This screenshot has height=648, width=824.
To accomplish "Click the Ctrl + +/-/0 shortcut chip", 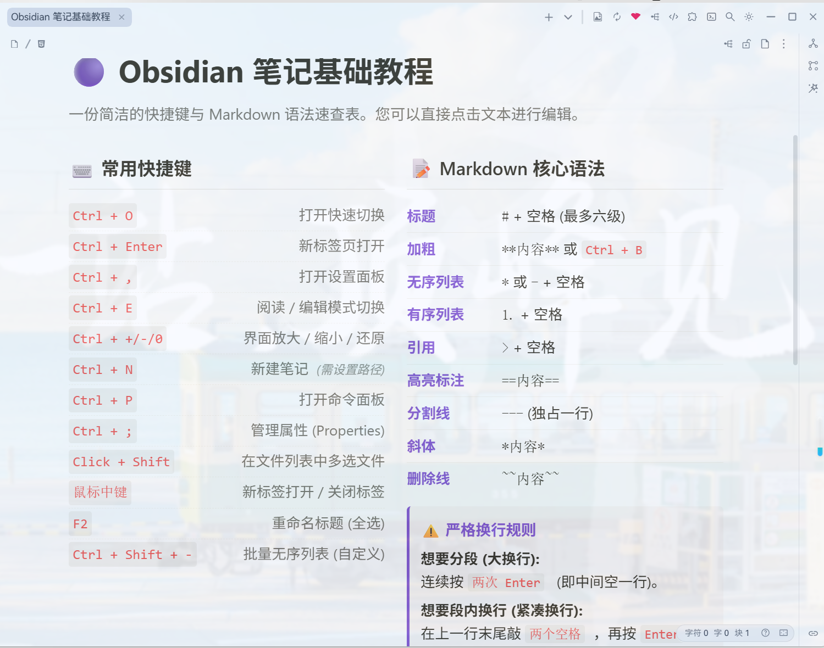I will pos(118,339).
